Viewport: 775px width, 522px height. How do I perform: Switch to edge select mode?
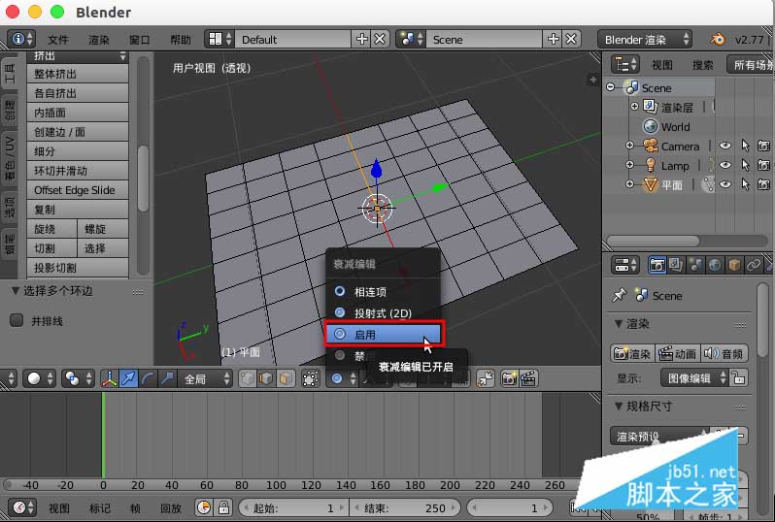click(x=266, y=378)
